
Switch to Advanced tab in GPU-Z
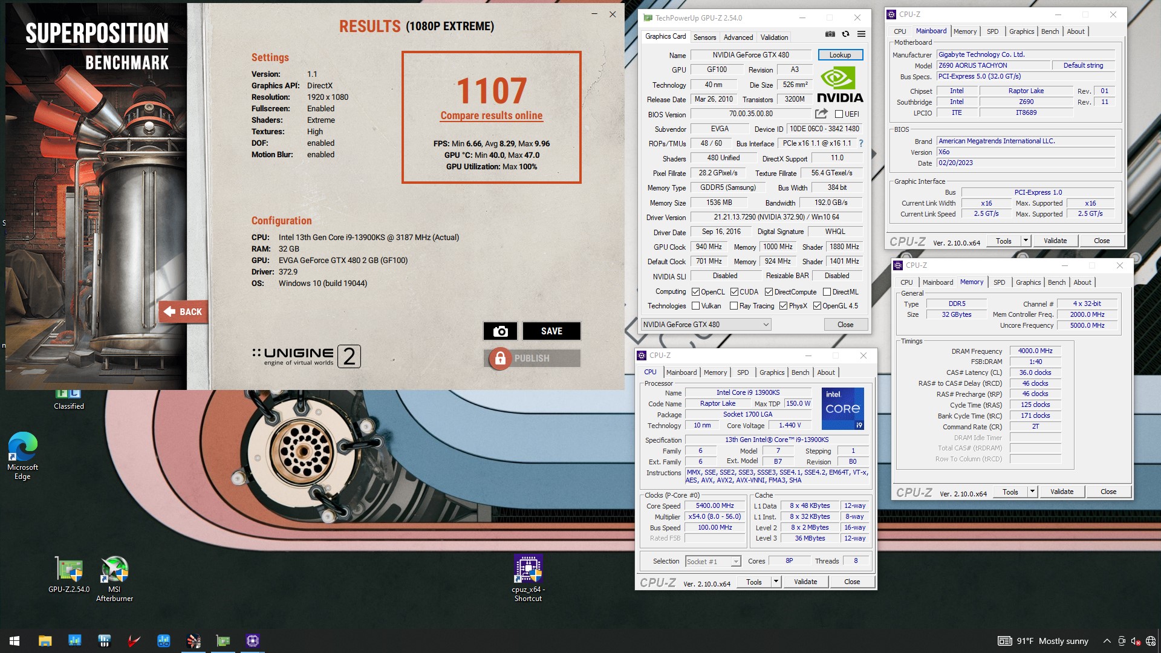click(738, 37)
